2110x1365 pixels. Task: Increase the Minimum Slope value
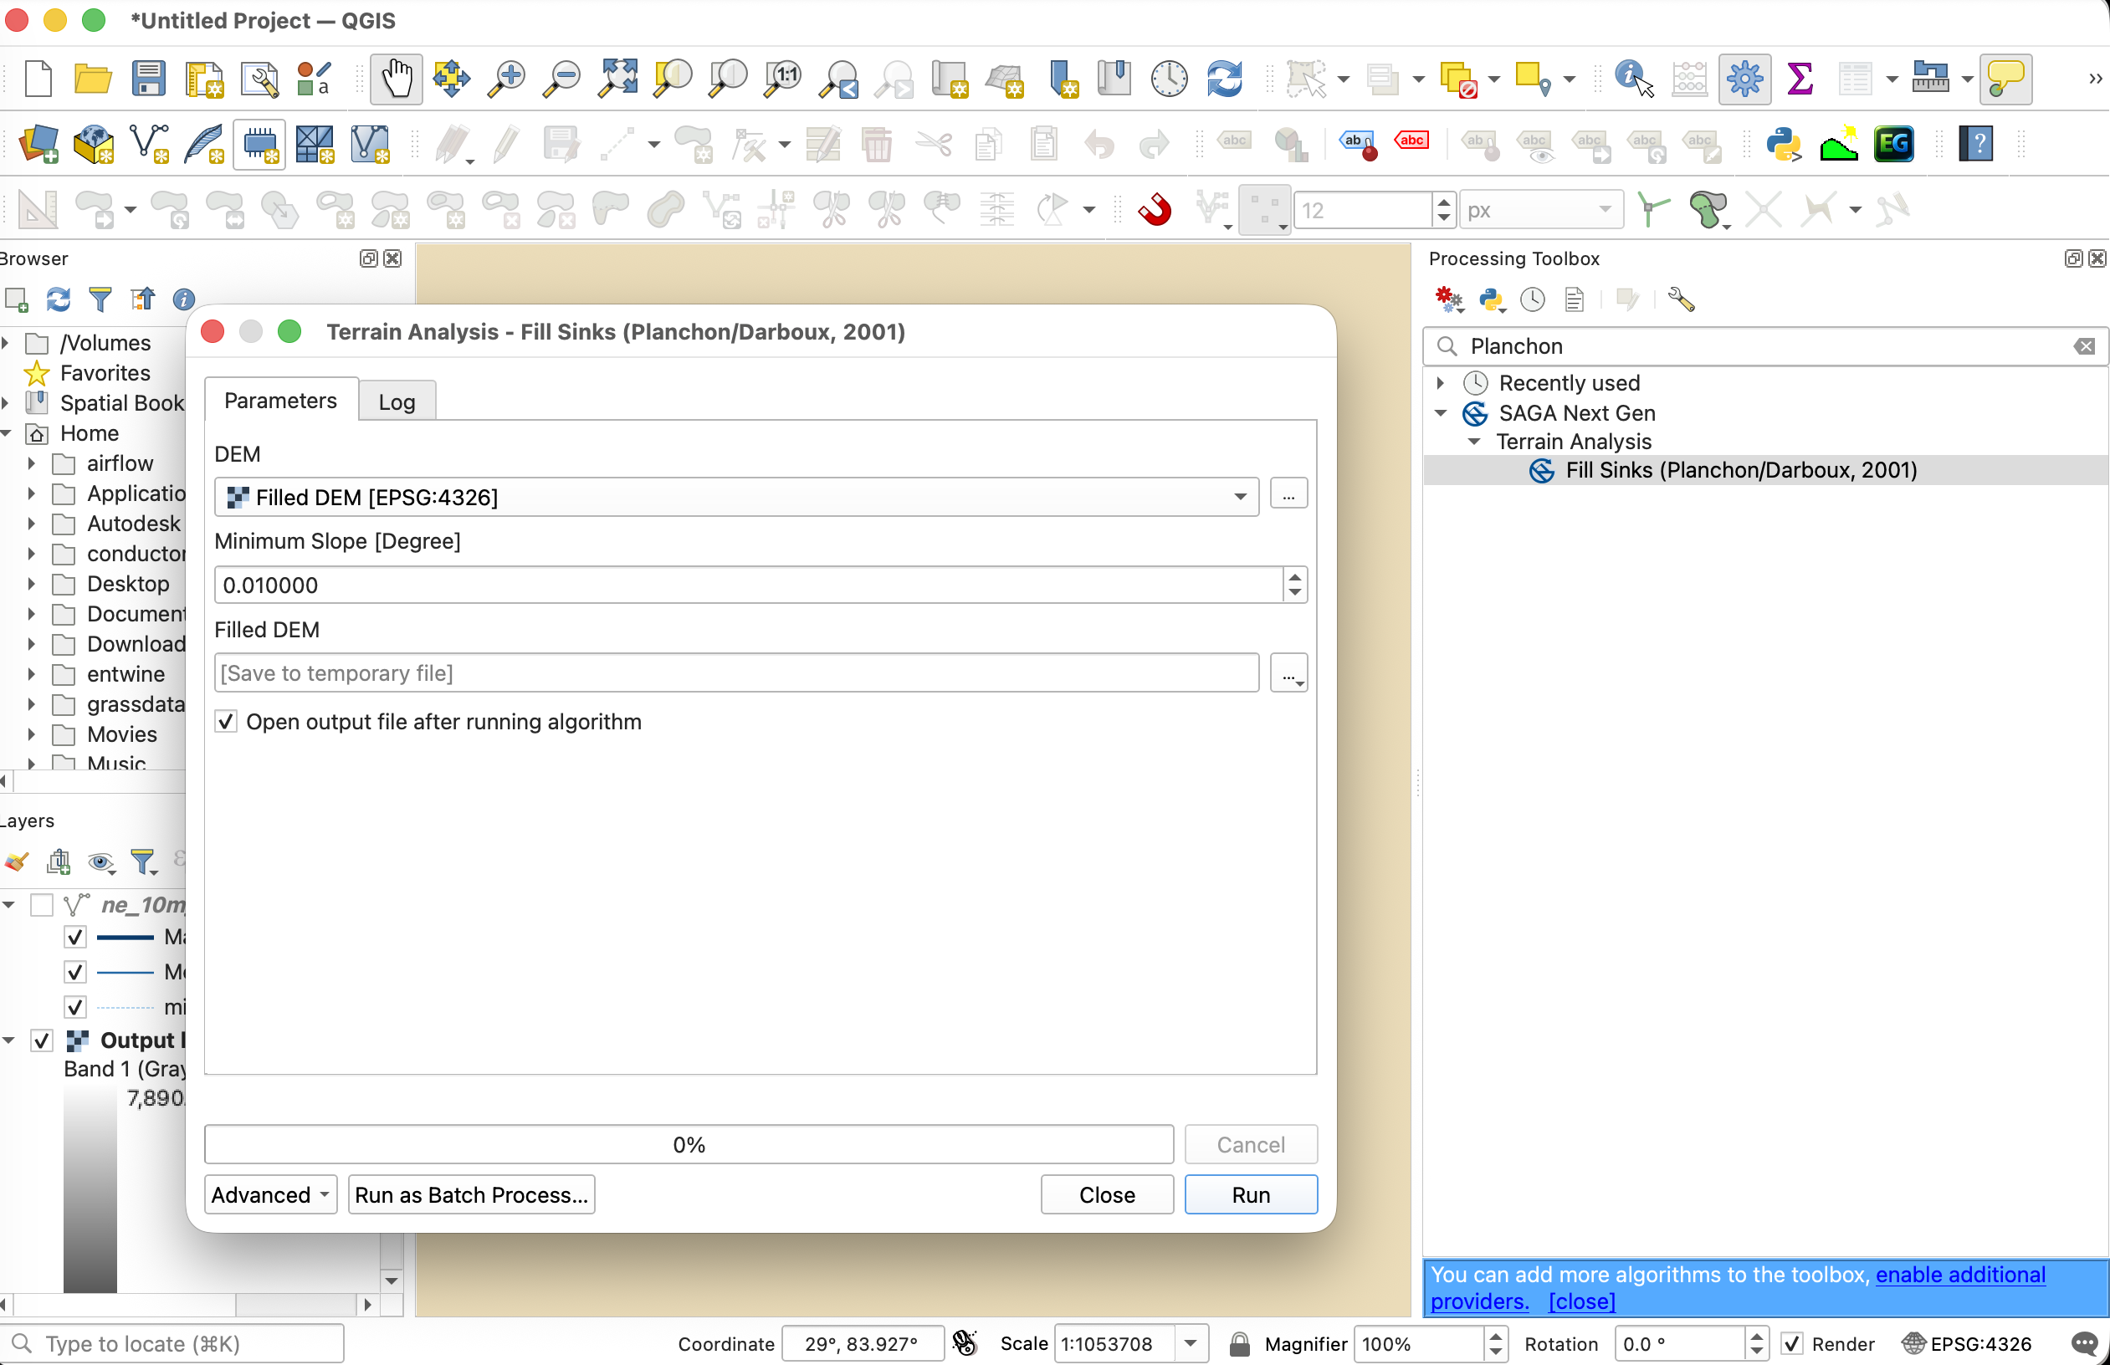coord(1295,577)
